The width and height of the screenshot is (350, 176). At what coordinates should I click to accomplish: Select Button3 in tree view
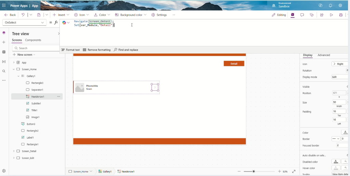[x=31, y=124]
